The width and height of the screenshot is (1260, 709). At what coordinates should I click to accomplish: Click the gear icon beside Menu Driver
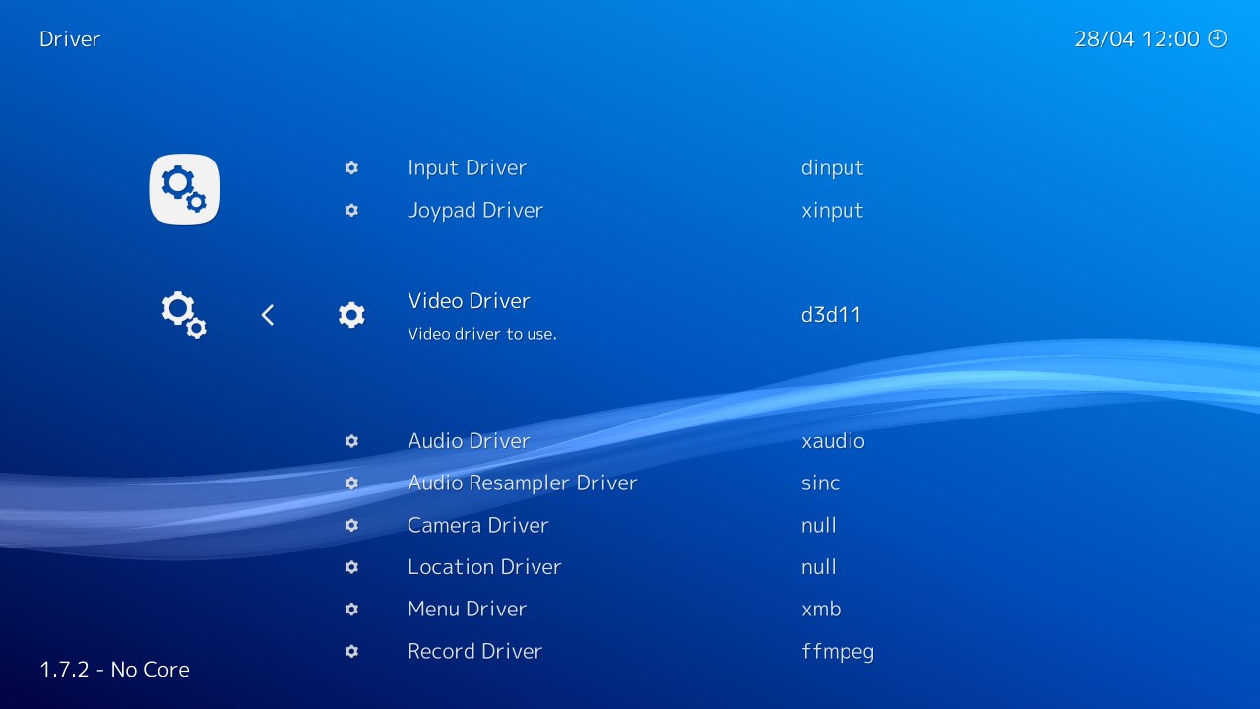point(351,610)
